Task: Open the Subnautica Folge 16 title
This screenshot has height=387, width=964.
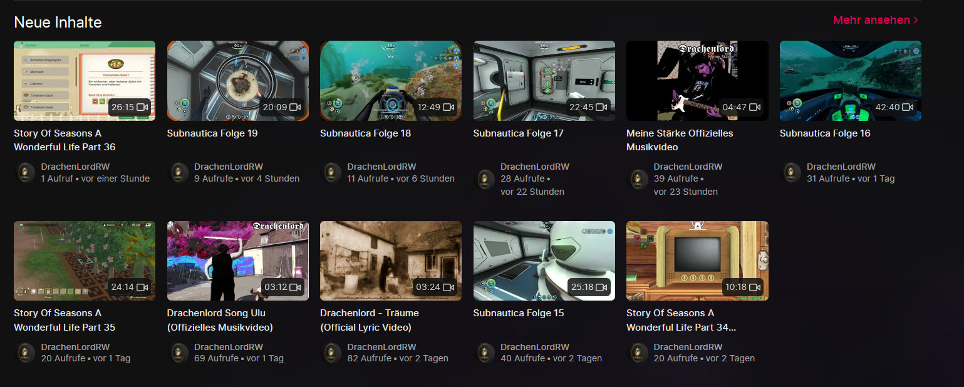Action: (825, 133)
